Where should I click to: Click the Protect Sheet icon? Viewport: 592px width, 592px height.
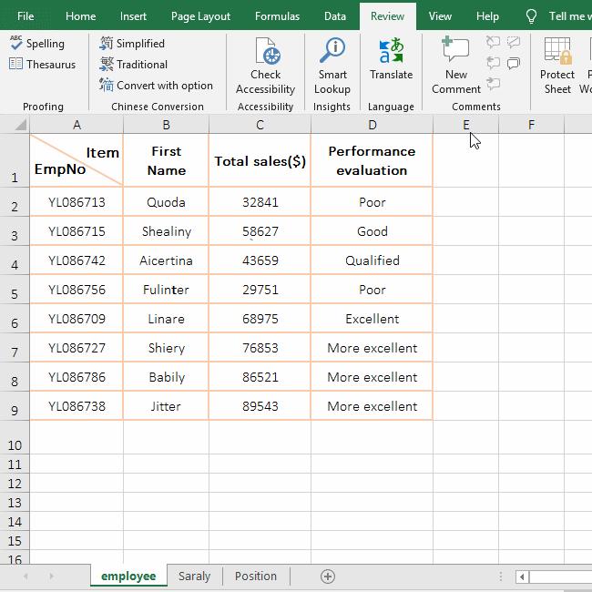tap(556, 66)
